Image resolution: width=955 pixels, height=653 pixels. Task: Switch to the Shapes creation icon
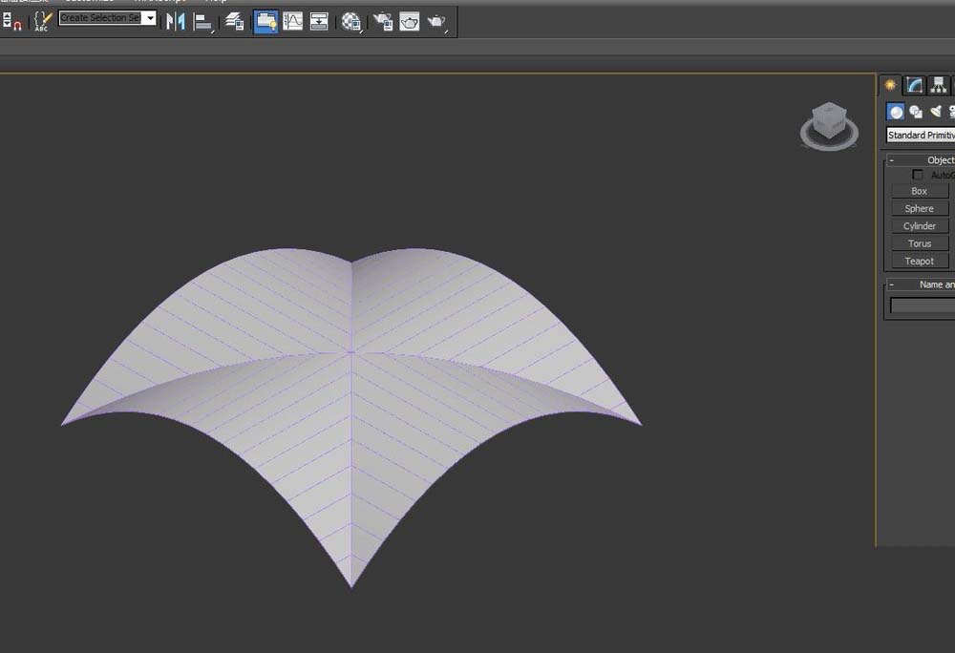point(915,112)
